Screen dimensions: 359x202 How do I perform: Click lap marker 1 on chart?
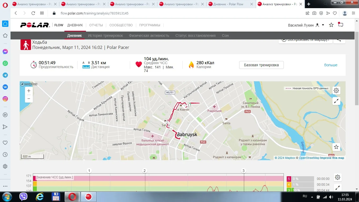coord(89,171)
